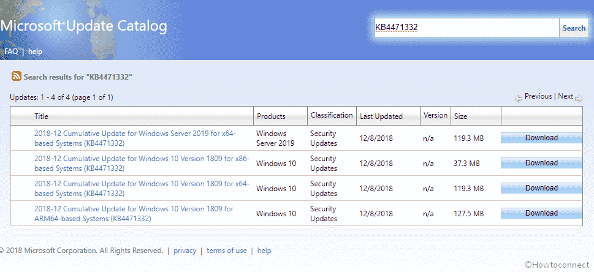
Task: Select Security Updates cell in ARM64 row
Action: pyautogui.click(x=324, y=214)
